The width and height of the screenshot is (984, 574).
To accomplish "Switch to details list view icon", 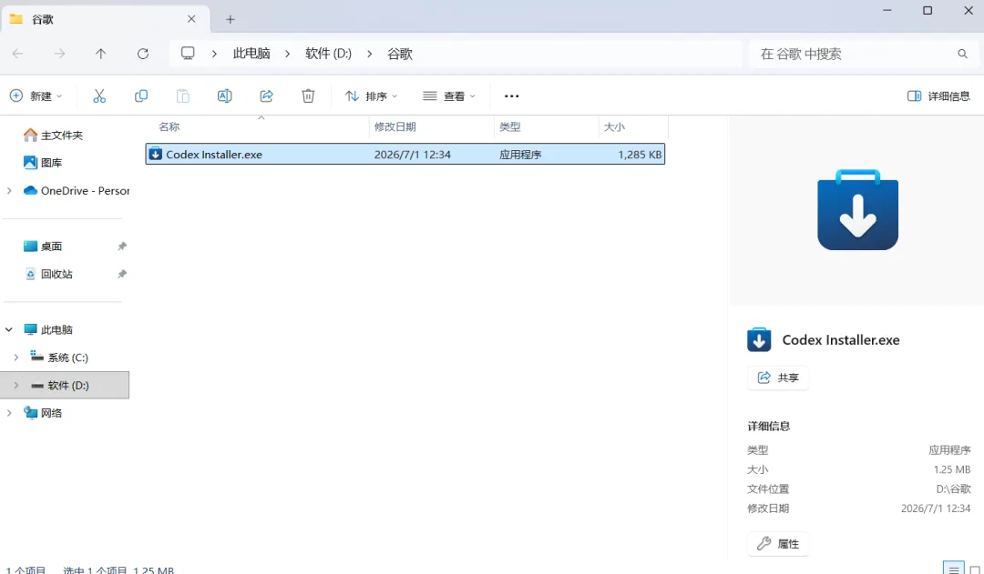I will pyautogui.click(x=953, y=569).
